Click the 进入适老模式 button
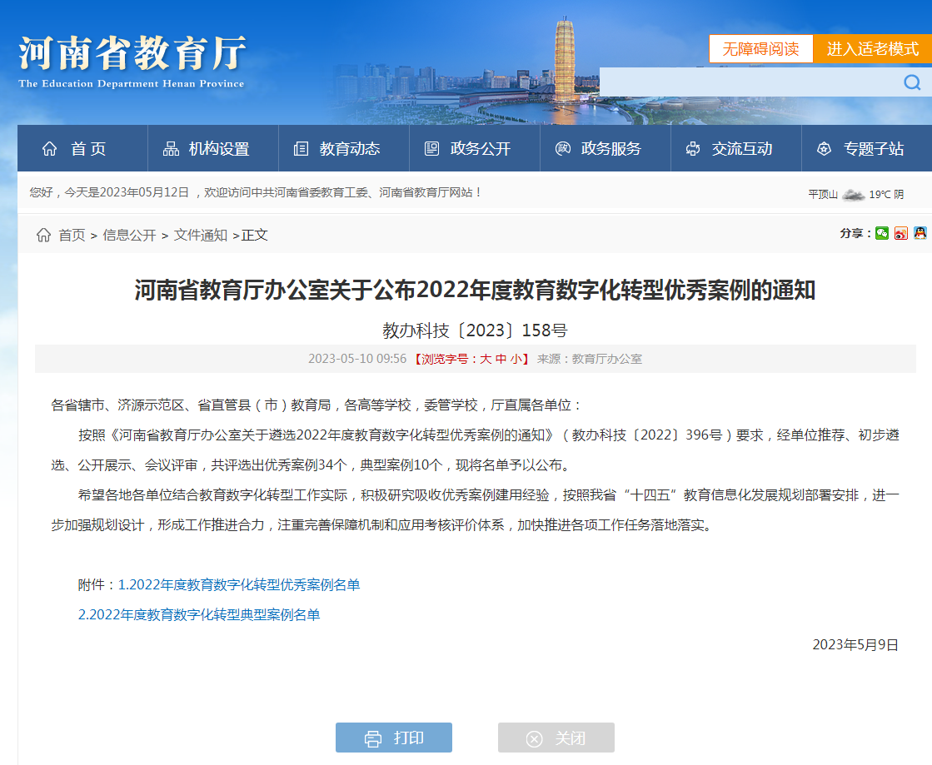The height and width of the screenshot is (765, 932). (873, 49)
